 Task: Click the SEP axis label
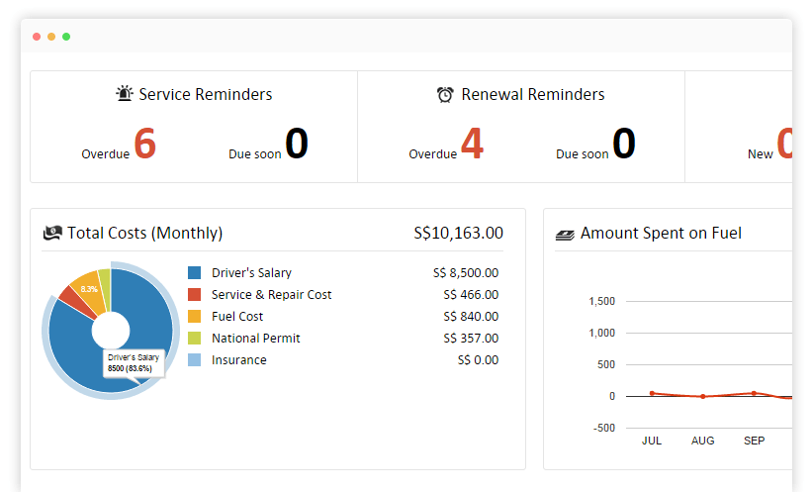[x=754, y=441]
